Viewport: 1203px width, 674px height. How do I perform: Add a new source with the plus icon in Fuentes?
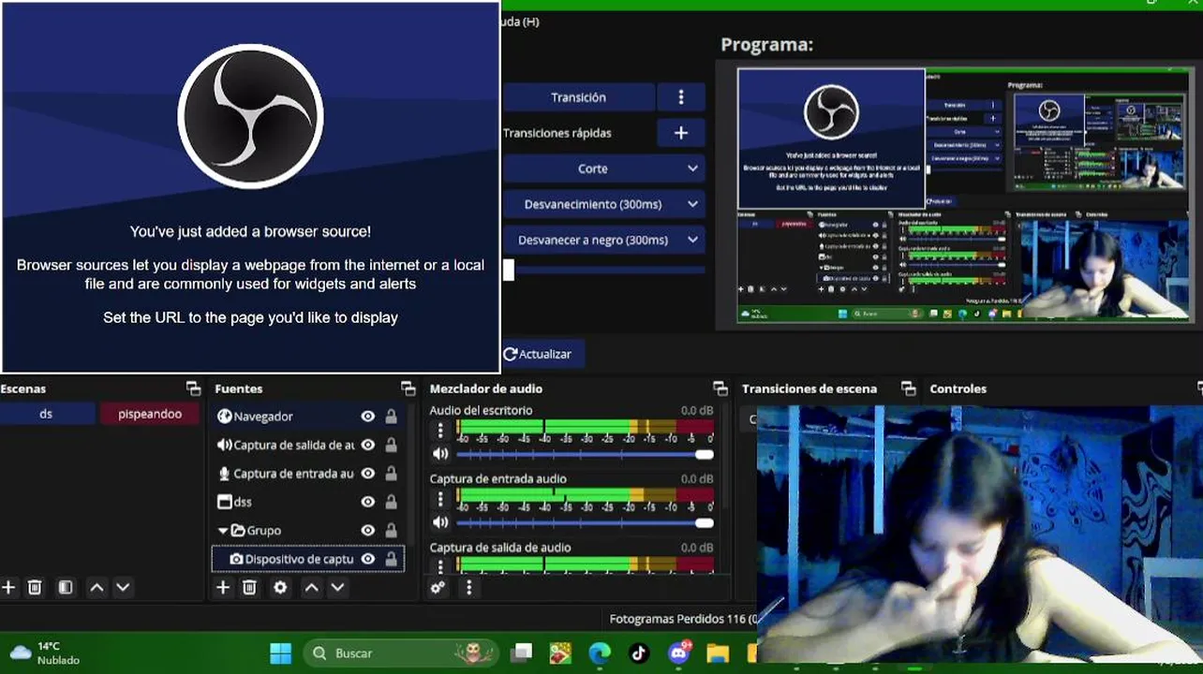click(x=223, y=588)
